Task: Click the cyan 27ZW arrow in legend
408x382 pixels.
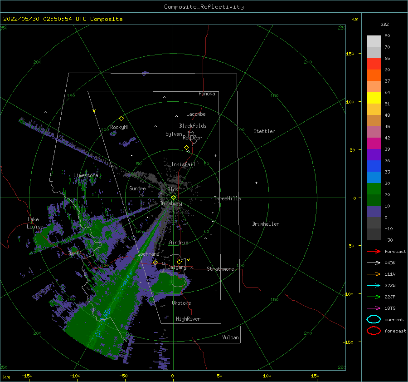Action: coord(374,286)
